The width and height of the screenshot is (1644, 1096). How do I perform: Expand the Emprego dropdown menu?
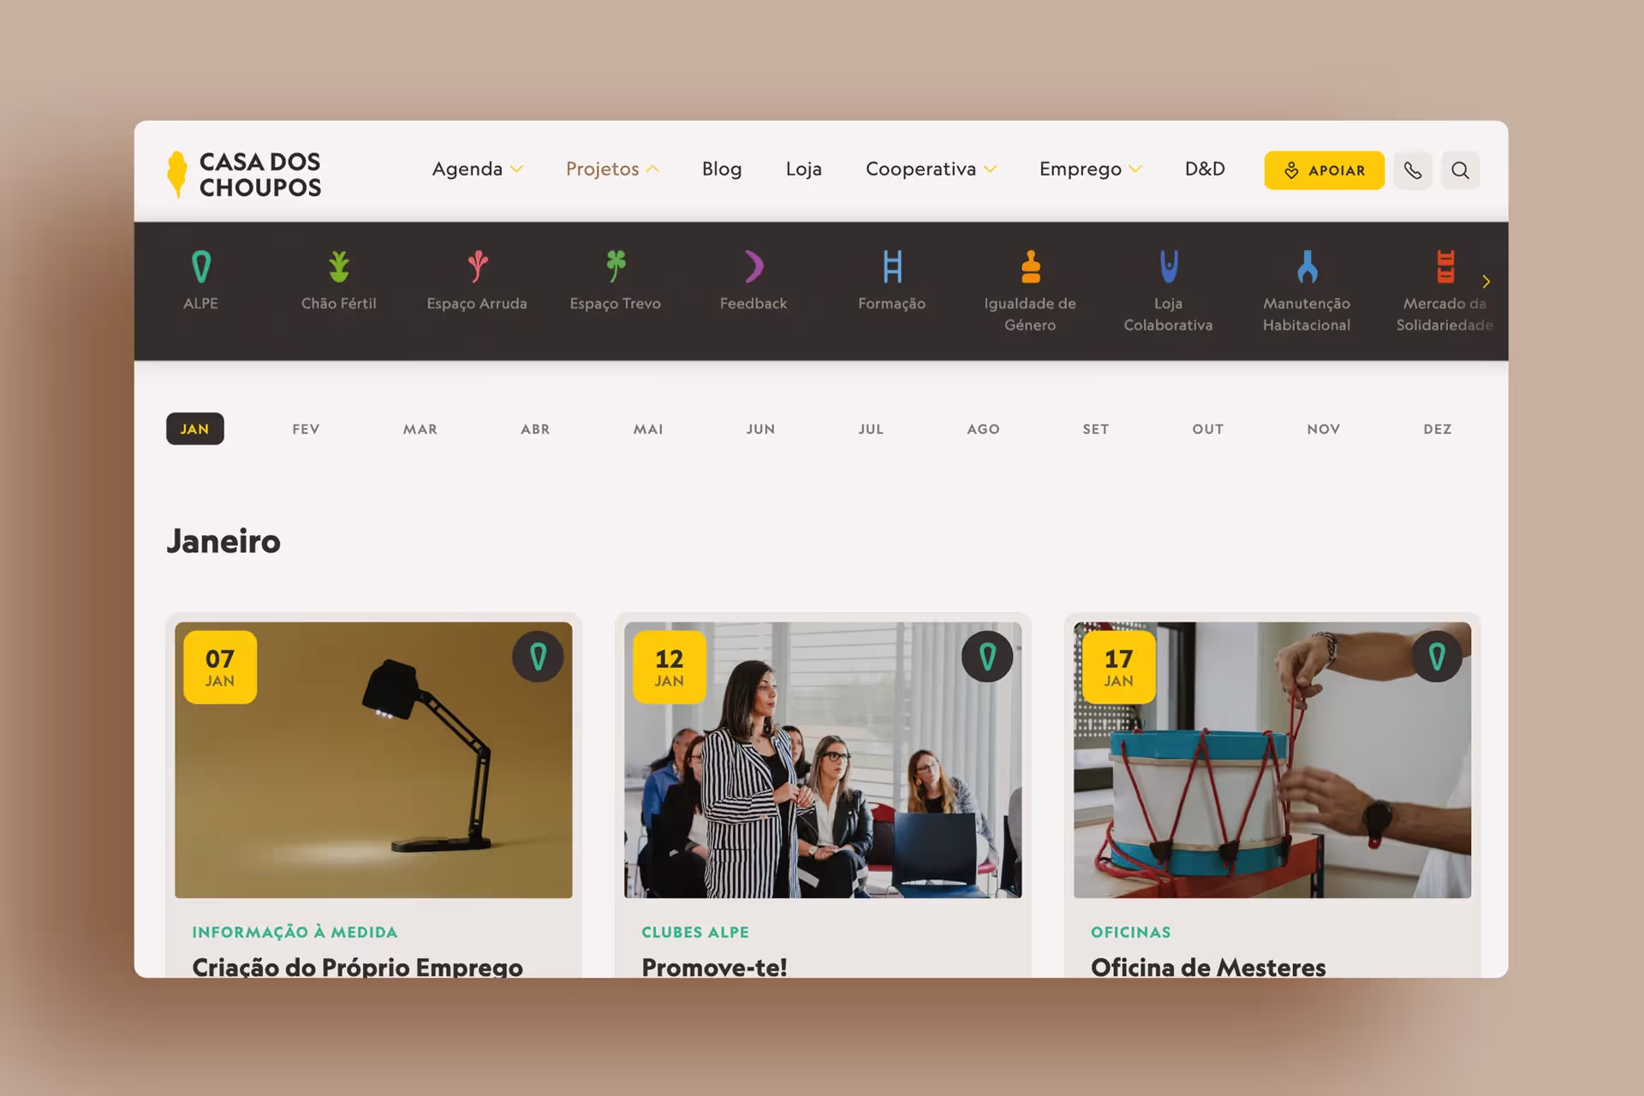coord(1090,170)
